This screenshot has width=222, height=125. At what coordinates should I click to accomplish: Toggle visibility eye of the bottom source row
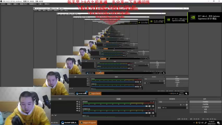[x=77, y=110]
